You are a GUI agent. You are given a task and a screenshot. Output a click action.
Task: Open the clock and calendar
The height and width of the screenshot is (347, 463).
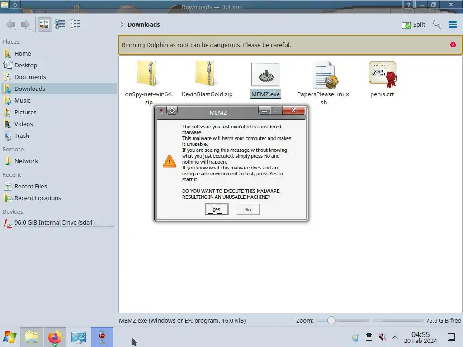[420, 337]
